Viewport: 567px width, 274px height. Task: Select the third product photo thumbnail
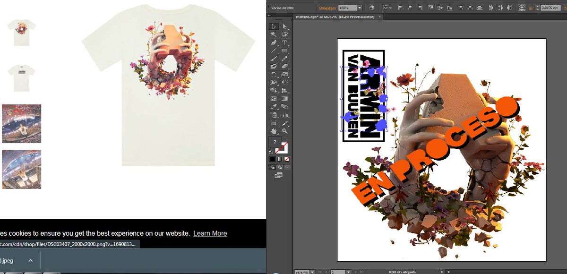tap(22, 124)
